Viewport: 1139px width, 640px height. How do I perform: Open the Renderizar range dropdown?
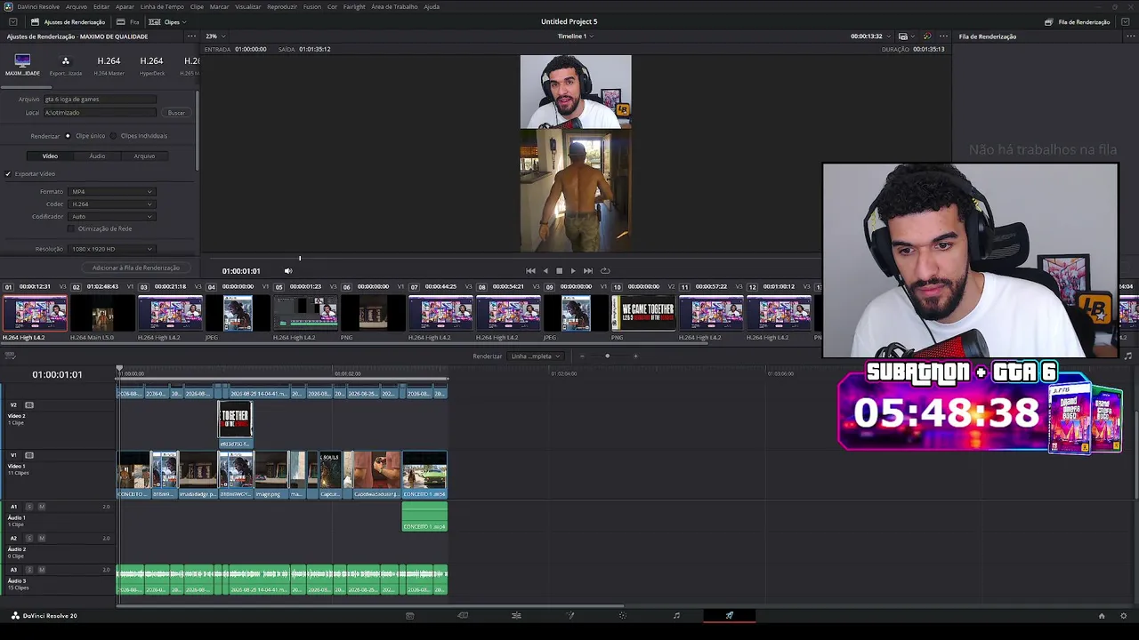[535, 356]
